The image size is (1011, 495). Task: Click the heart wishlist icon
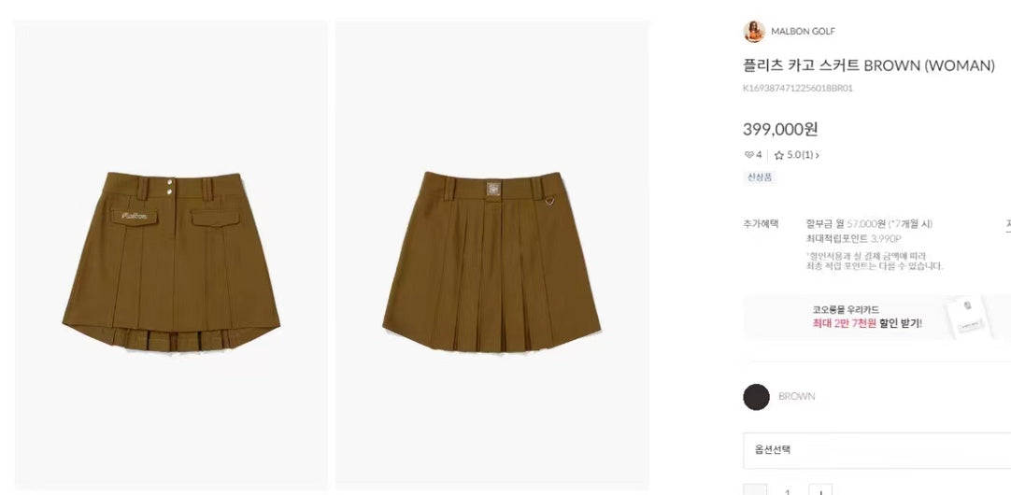point(748,155)
